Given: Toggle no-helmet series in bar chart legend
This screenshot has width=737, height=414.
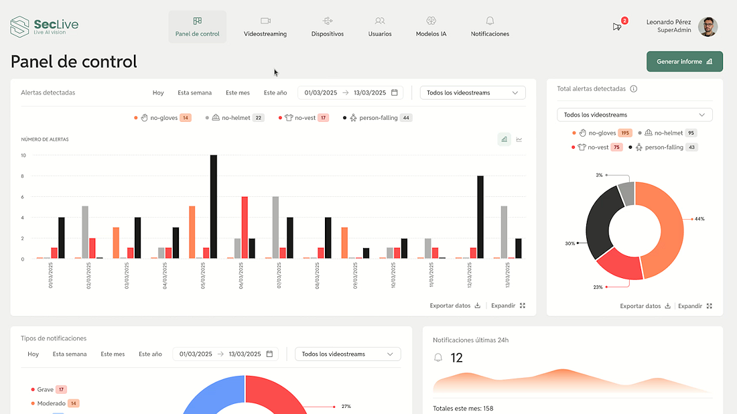Looking at the screenshot, I should [234, 118].
